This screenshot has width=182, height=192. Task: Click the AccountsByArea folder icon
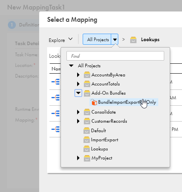pyautogui.click(x=87, y=75)
